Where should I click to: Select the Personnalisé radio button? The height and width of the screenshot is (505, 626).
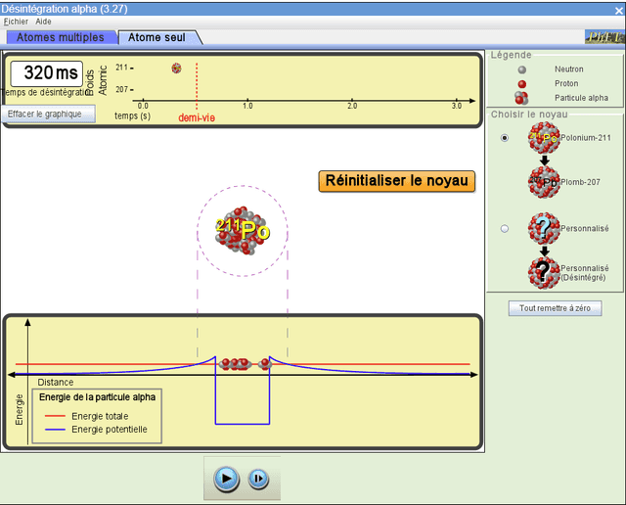pyautogui.click(x=505, y=228)
